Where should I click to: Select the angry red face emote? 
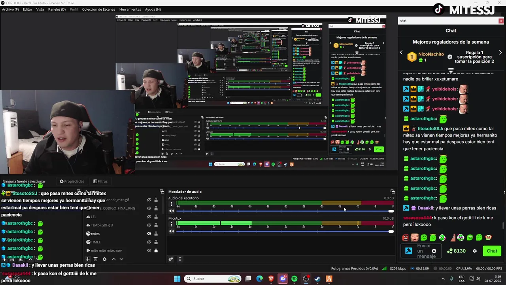click(x=405, y=237)
